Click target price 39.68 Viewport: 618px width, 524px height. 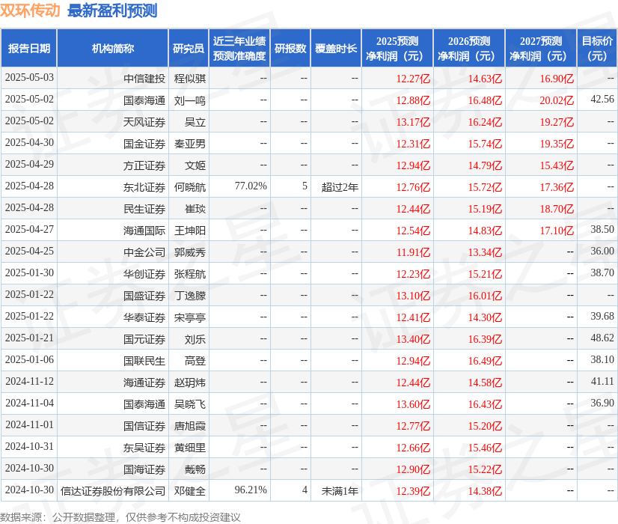pyautogui.click(x=602, y=316)
